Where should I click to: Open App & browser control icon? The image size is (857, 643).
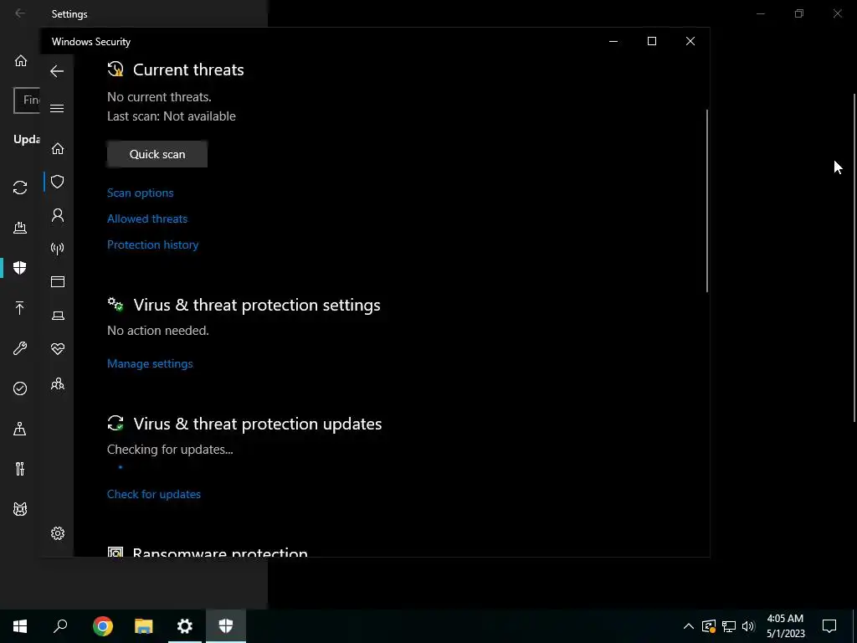(58, 281)
